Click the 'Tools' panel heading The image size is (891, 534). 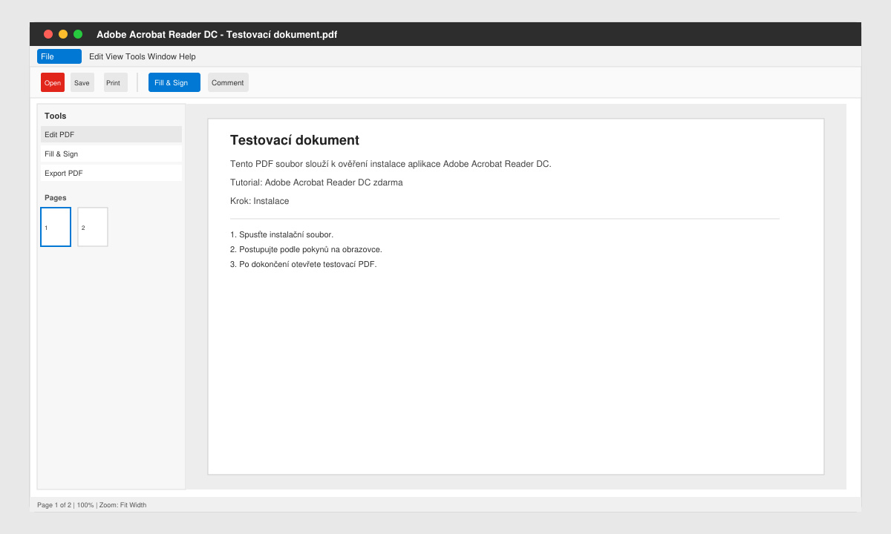[55, 116]
